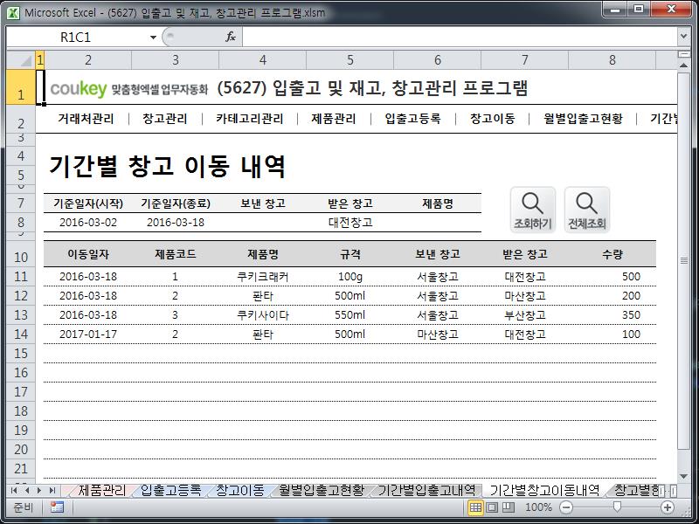The image size is (699, 524).
Task: Click the 조회하기 search icon button
Action: [x=533, y=210]
